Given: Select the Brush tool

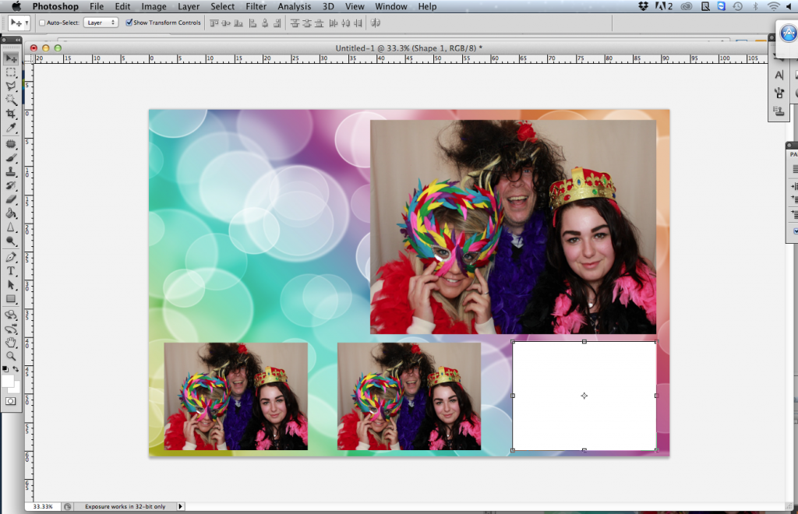Looking at the screenshot, I should [x=12, y=158].
